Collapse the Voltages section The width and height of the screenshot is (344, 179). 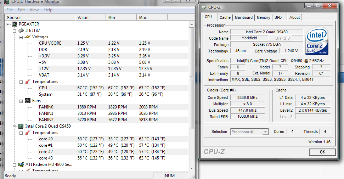coord(21,37)
